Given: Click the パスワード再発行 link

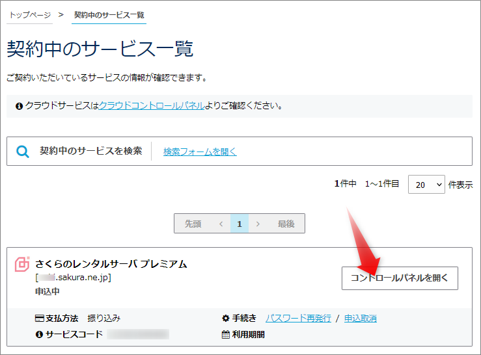Looking at the screenshot, I should tap(298, 319).
